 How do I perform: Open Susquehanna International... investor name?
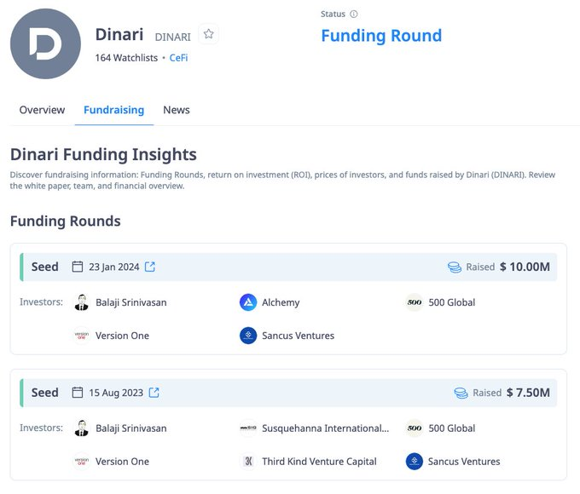tap(326, 428)
